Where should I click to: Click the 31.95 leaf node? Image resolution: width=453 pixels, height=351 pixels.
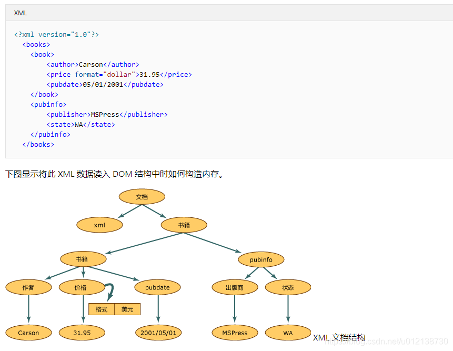[x=82, y=333]
